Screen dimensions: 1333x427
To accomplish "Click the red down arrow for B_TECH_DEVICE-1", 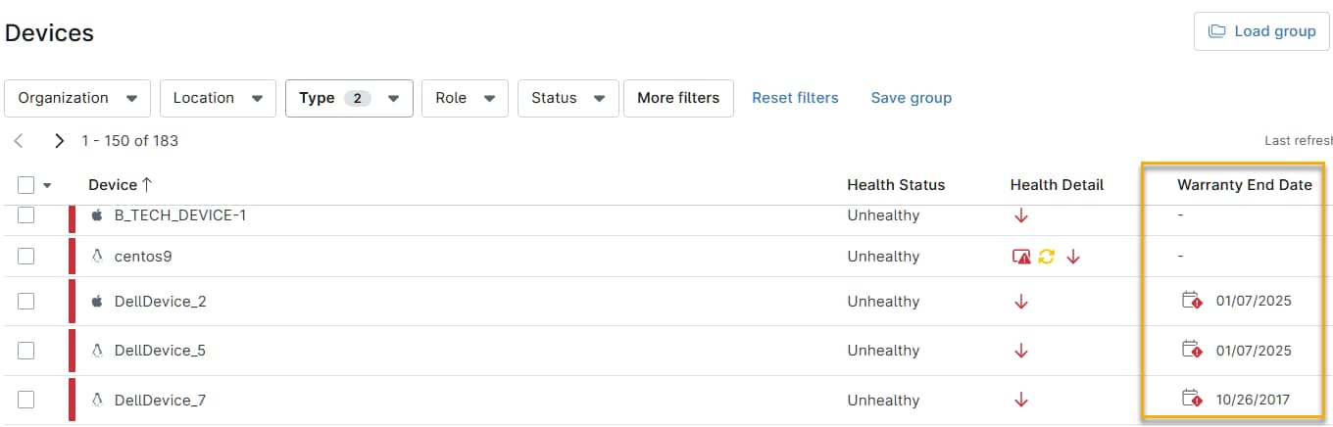I will [x=1021, y=215].
